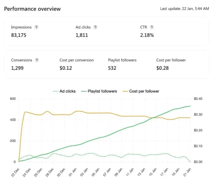The width and height of the screenshot is (213, 184).
Task: Click the green followers line endpoint at 21 Jan
Action: pos(190,106)
